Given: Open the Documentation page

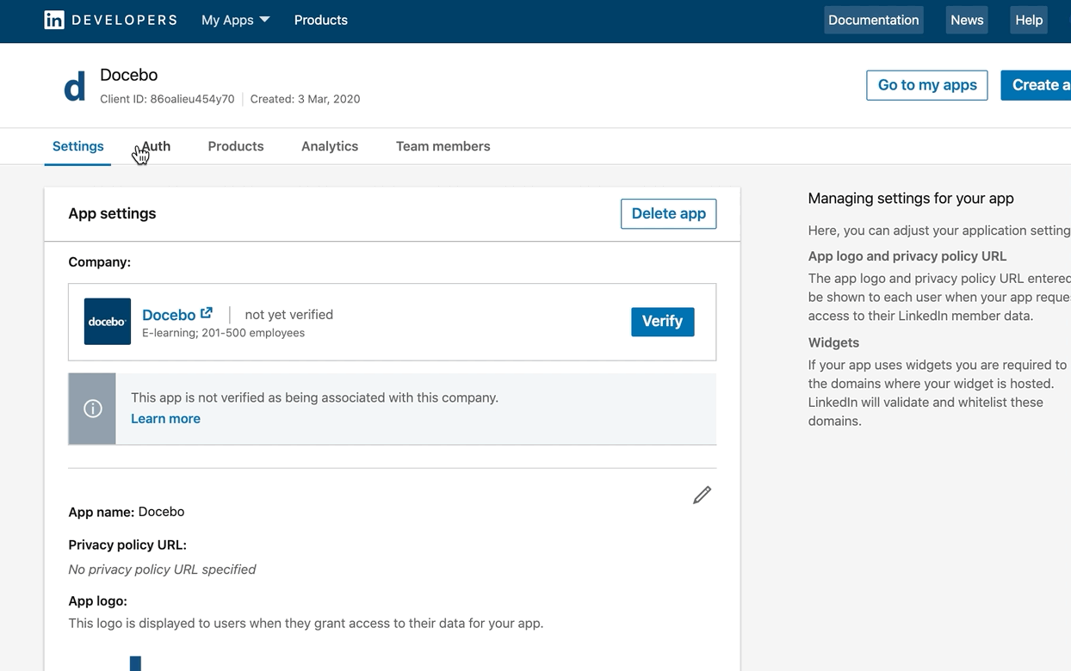Looking at the screenshot, I should pos(873,20).
